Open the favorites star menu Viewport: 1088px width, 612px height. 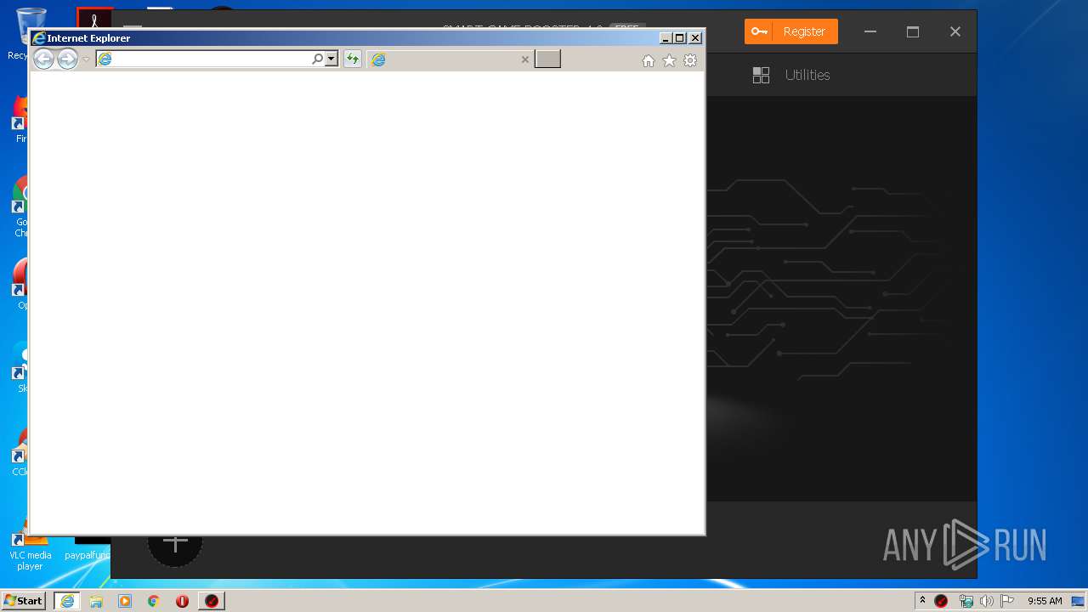(x=669, y=60)
